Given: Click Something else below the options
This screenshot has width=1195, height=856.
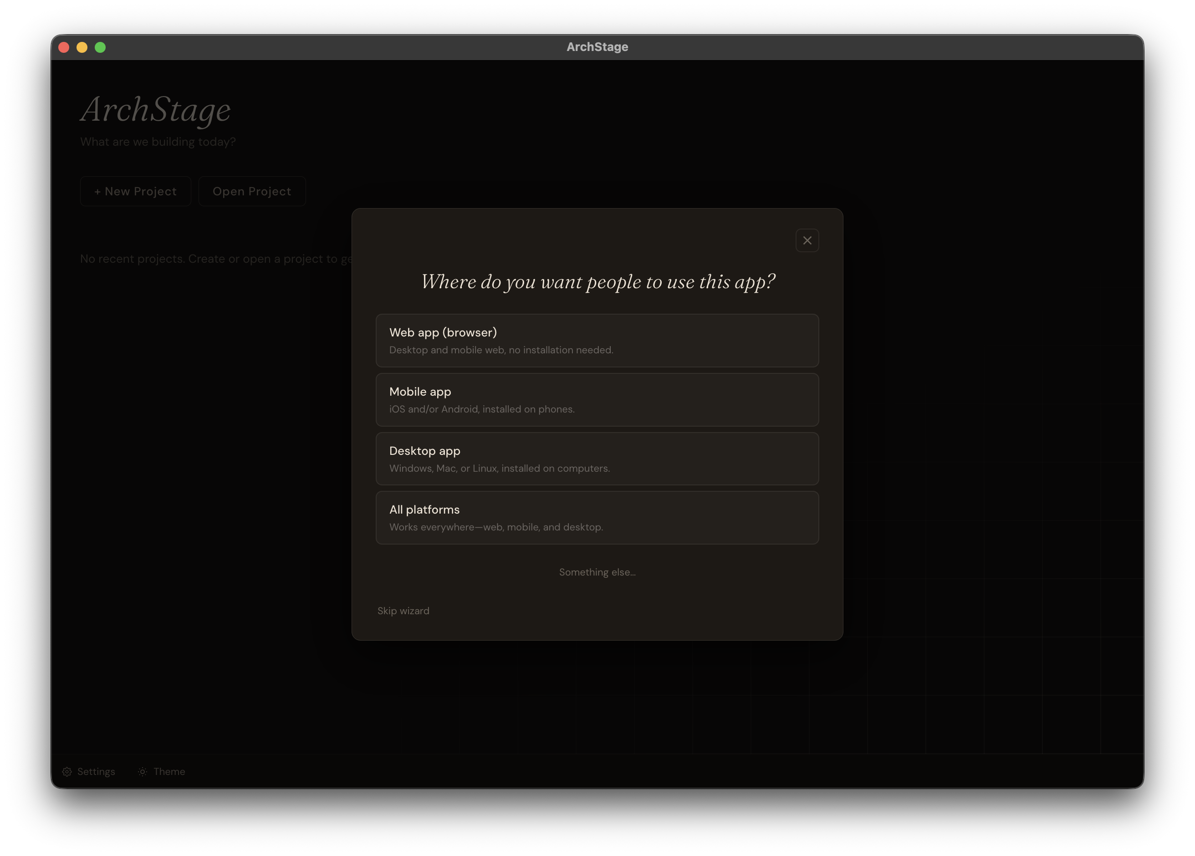Looking at the screenshot, I should [x=597, y=572].
